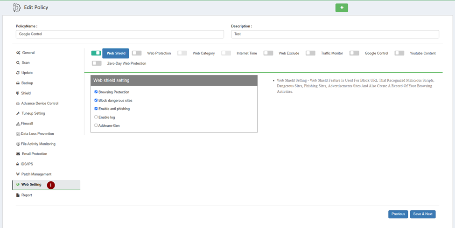Screen dimensions: 455x228
Task: Click the Web Setting globe icon
Action: (x=18, y=185)
